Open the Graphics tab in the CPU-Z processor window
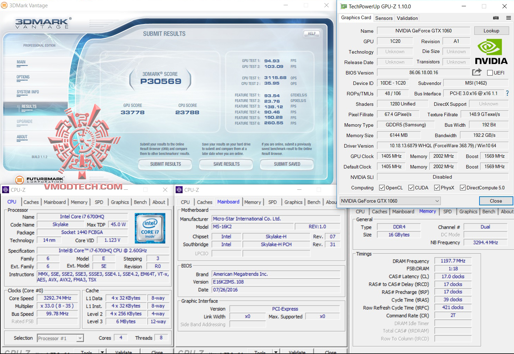 pyautogui.click(x=120, y=202)
